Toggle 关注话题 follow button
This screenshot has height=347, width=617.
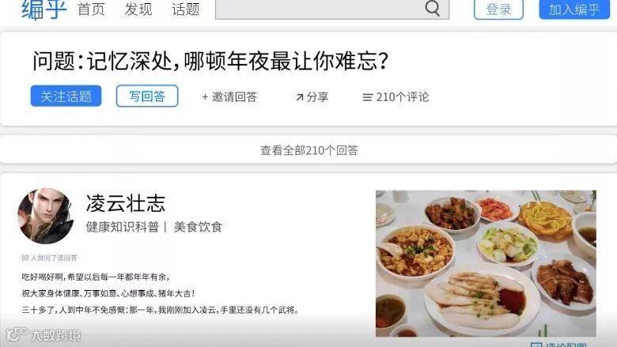pyautogui.click(x=66, y=96)
